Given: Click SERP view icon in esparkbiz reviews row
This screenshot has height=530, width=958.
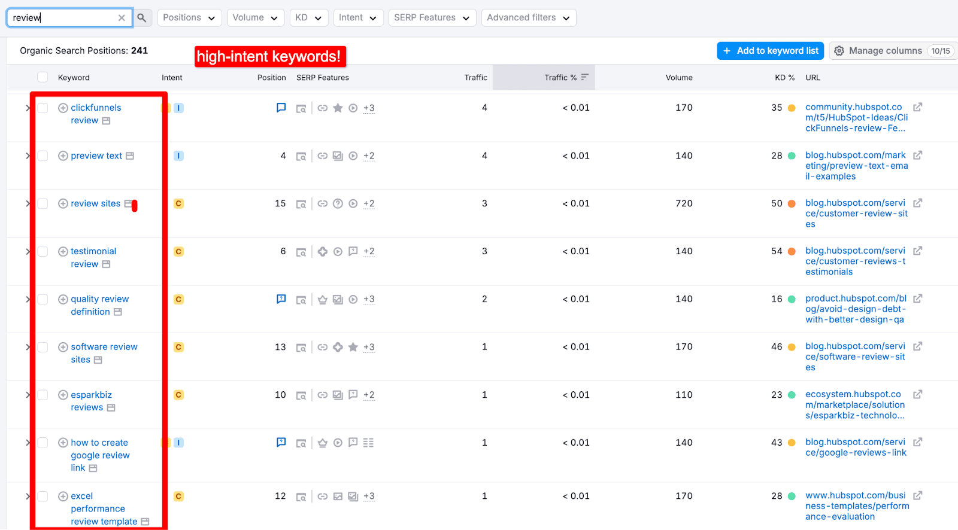Looking at the screenshot, I should 301,395.
